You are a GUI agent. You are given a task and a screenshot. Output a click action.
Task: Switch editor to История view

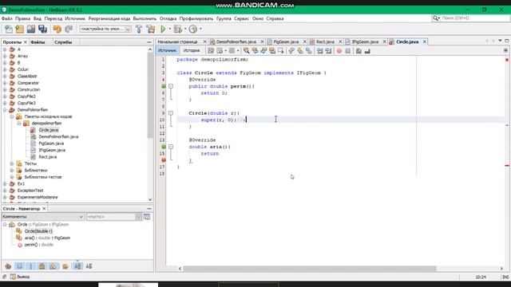pos(192,51)
